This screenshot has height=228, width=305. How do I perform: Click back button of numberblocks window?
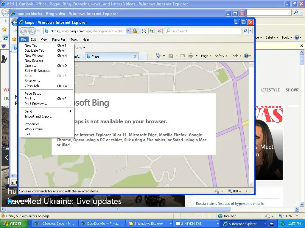click(15, 22)
